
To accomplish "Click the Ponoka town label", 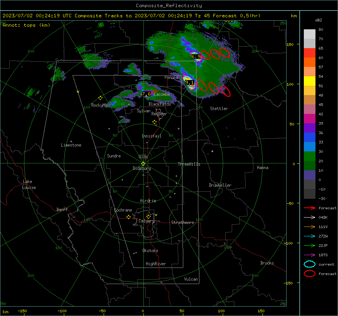I will tap(171, 77).
